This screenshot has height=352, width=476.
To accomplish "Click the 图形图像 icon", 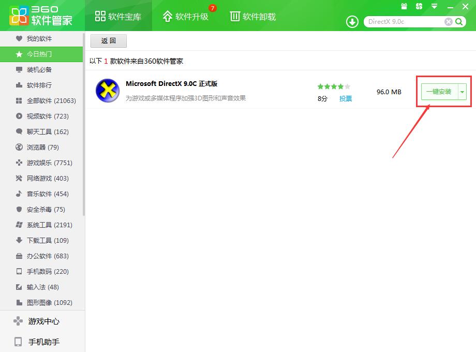I will pyautogui.click(x=19, y=302).
